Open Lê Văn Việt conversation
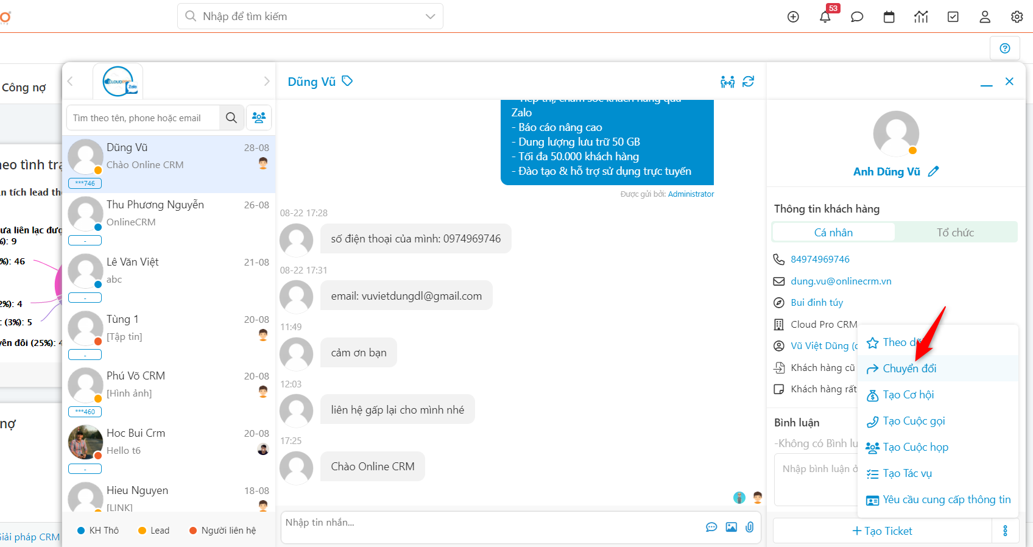Image resolution: width=1033 pixels, height=547 pixels. tap(169, 278)
